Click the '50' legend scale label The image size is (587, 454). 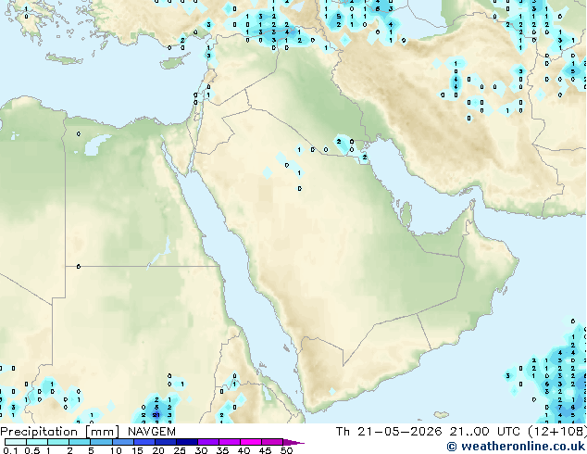287,450
